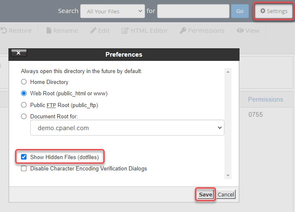
Task: Select the Document Root for option
Action: [24, 116]
